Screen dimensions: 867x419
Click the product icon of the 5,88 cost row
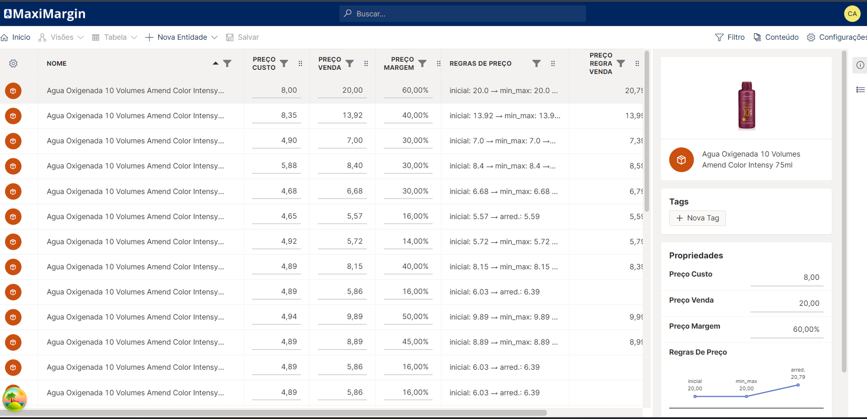[x=13, y=166]
